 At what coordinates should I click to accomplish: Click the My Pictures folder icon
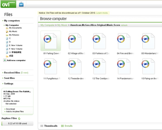point(7,35)
